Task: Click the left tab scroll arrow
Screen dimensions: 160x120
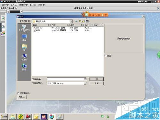Action: coord(8,12)
